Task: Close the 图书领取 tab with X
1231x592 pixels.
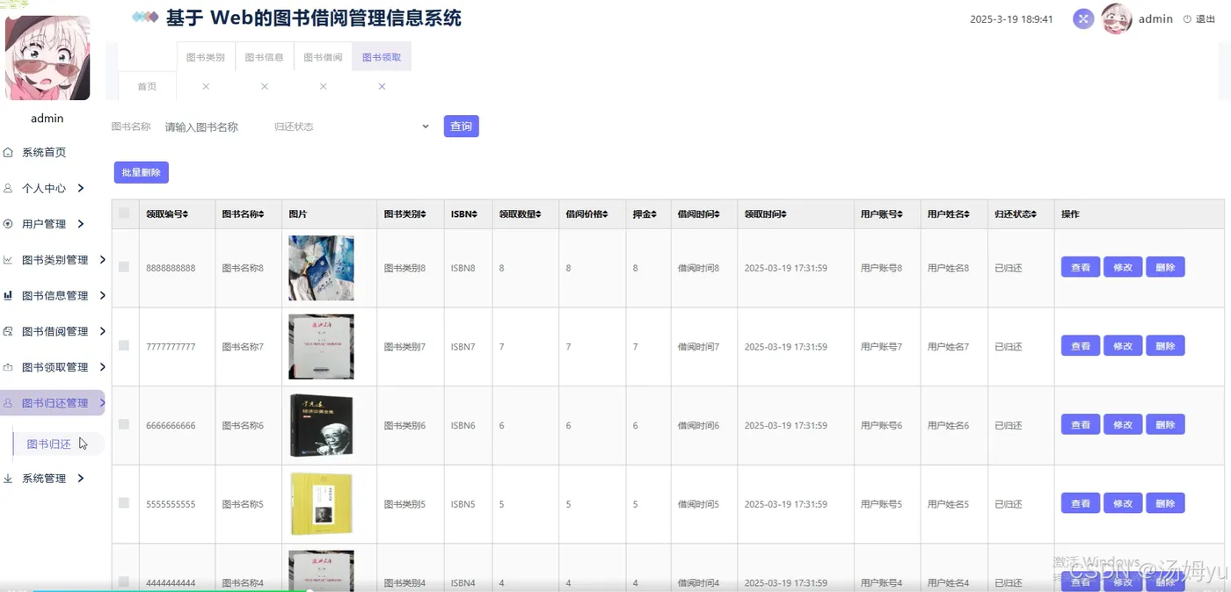Action: [x=382, y=86]
